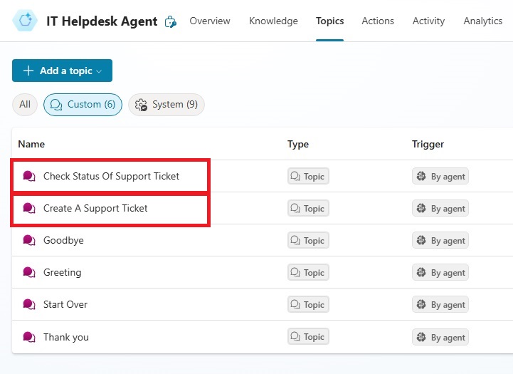Screen dimensions: 513x374
Task: Click chat icon in Custom filter chip
Action: coord(56,105)
